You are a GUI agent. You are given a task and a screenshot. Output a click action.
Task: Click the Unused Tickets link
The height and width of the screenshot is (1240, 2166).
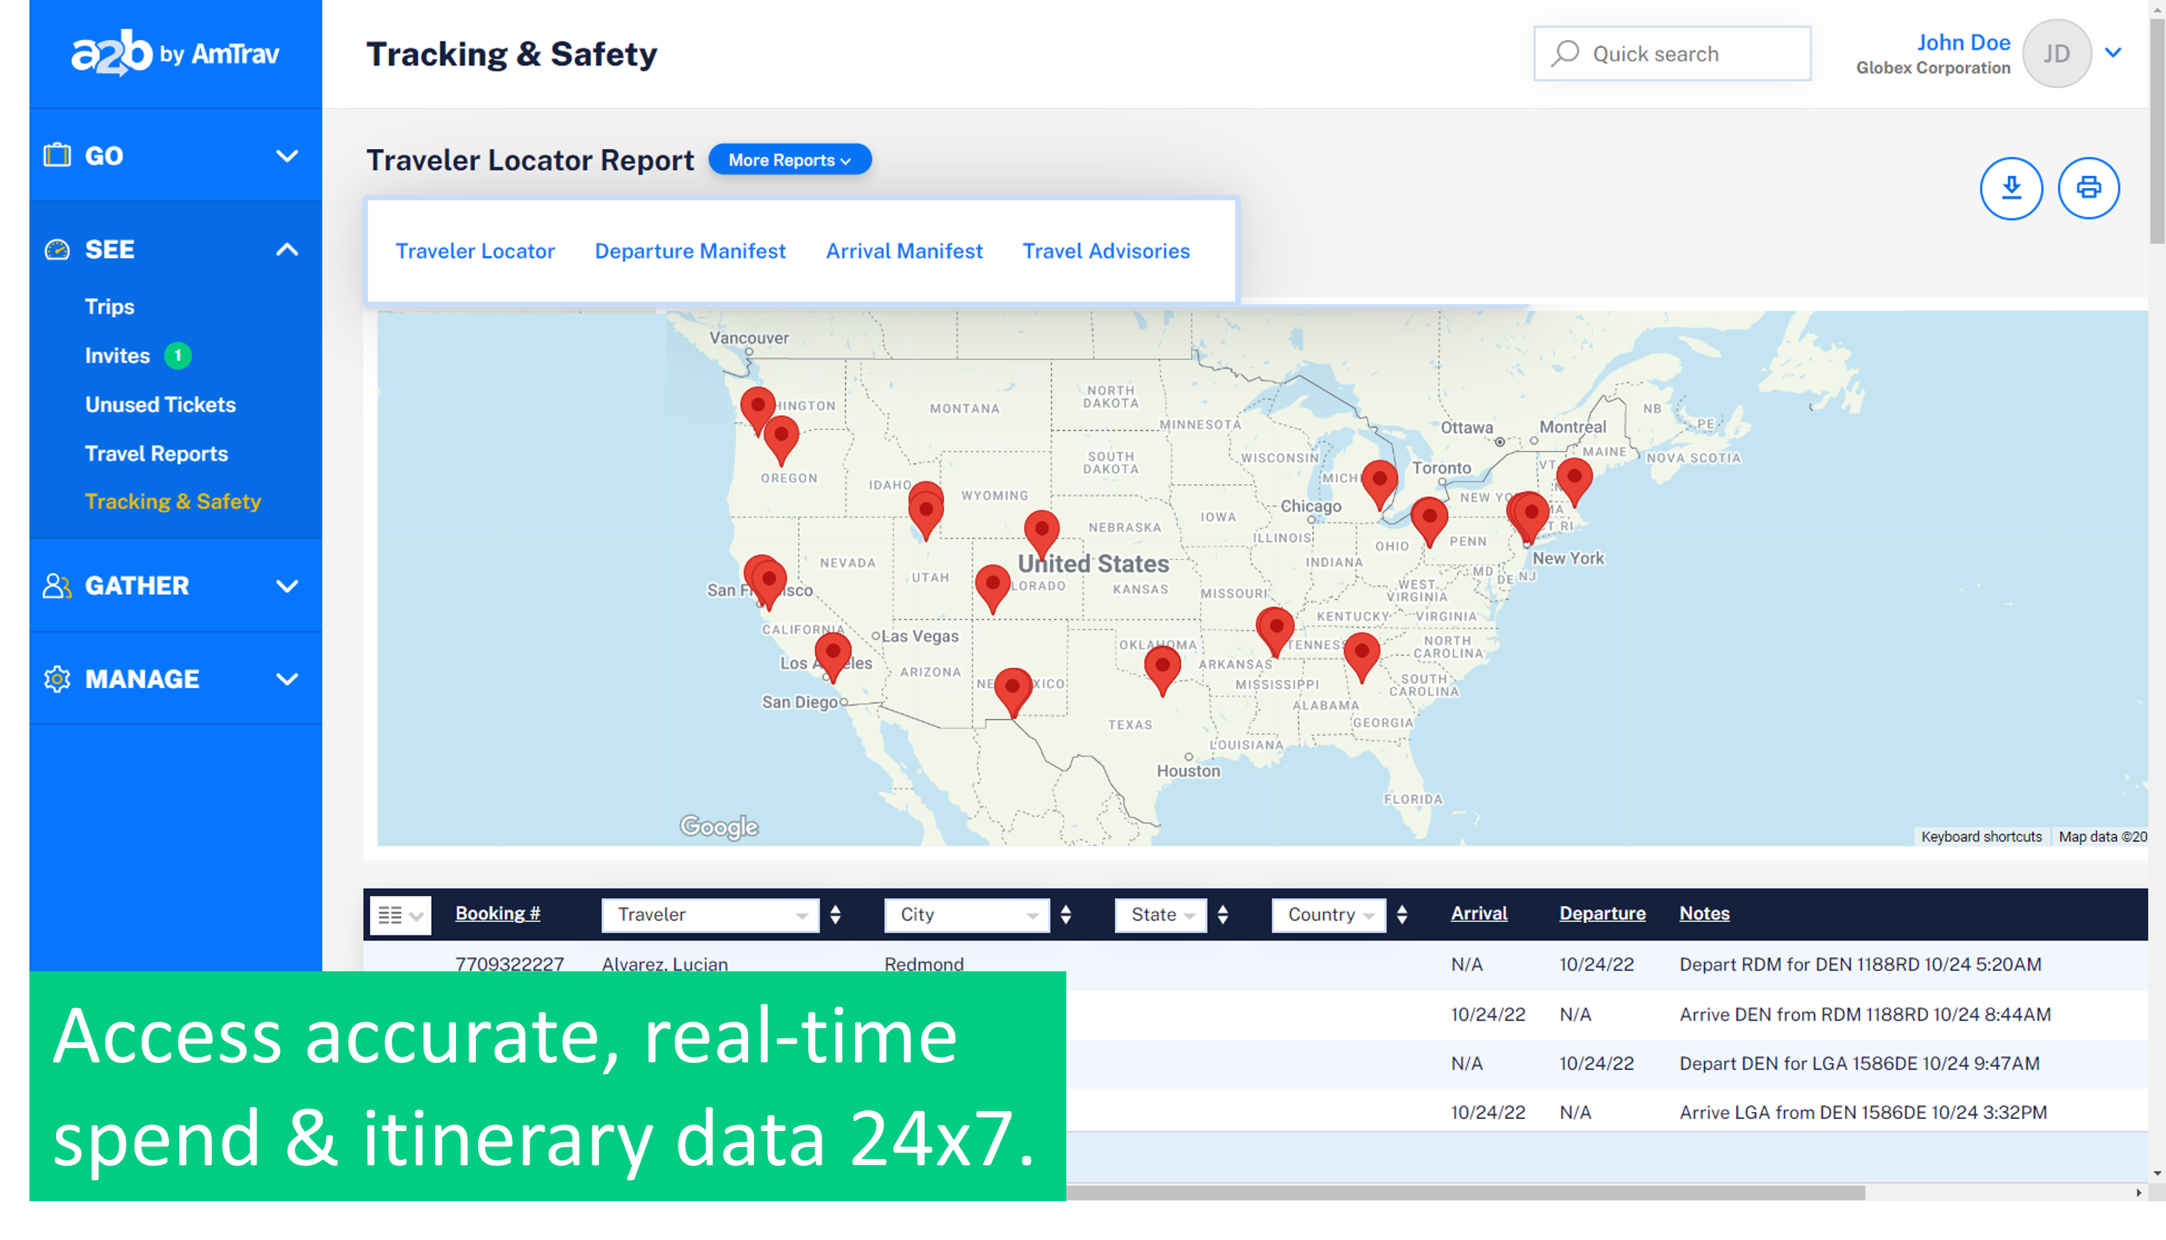point(160,403)
